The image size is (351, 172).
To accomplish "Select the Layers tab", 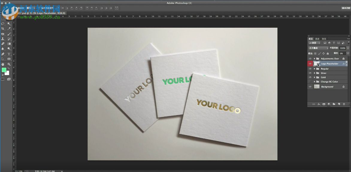I will click(x=311, y=39).
